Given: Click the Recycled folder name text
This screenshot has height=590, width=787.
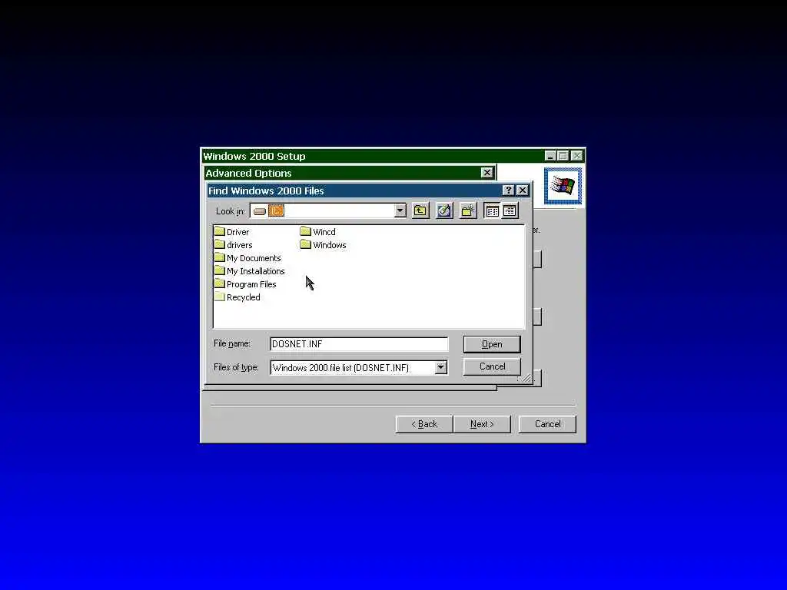Looking at the screenshot, I should (244, 297).
